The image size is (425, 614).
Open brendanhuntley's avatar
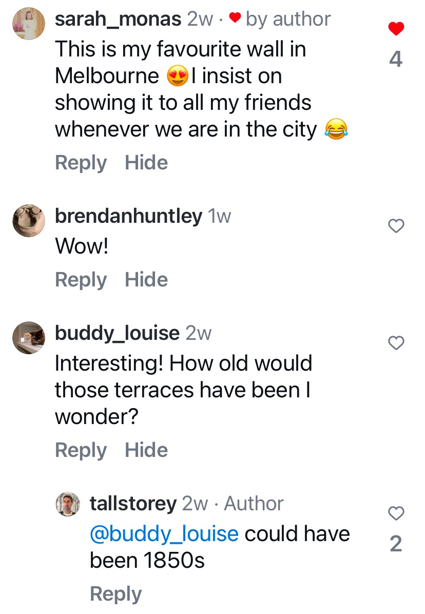pyautogui.click(x=29, y=220)
